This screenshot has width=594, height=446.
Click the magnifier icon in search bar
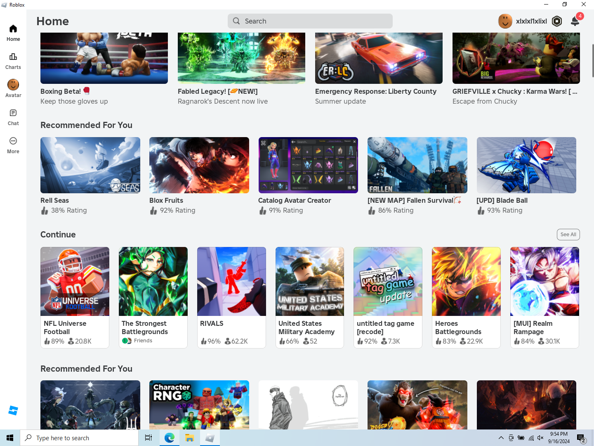click(236, 21)
